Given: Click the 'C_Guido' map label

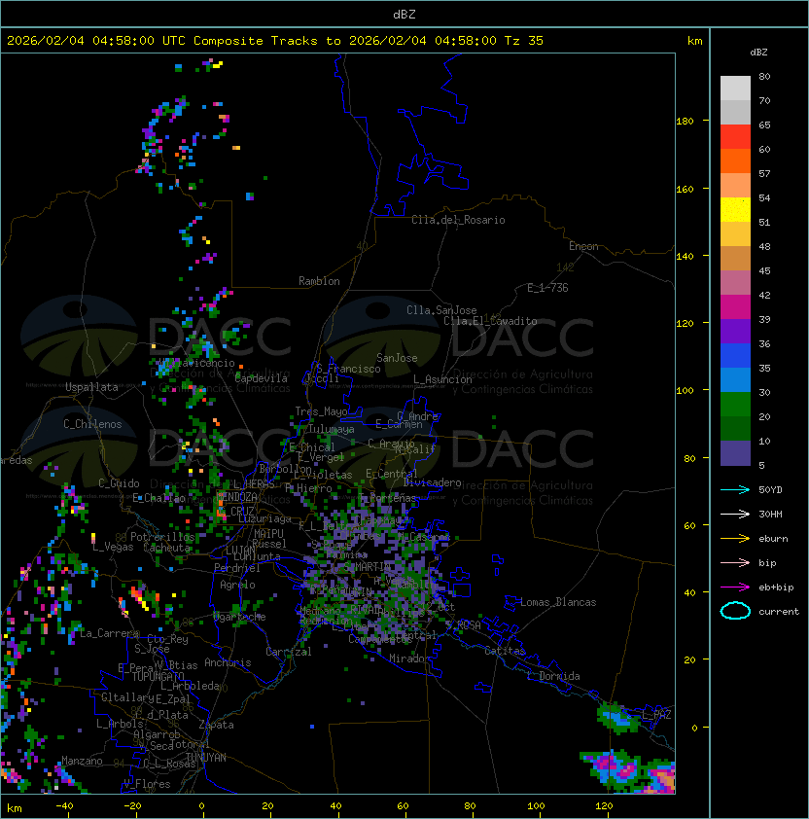Looking at the screenshot, I should 119,483.
